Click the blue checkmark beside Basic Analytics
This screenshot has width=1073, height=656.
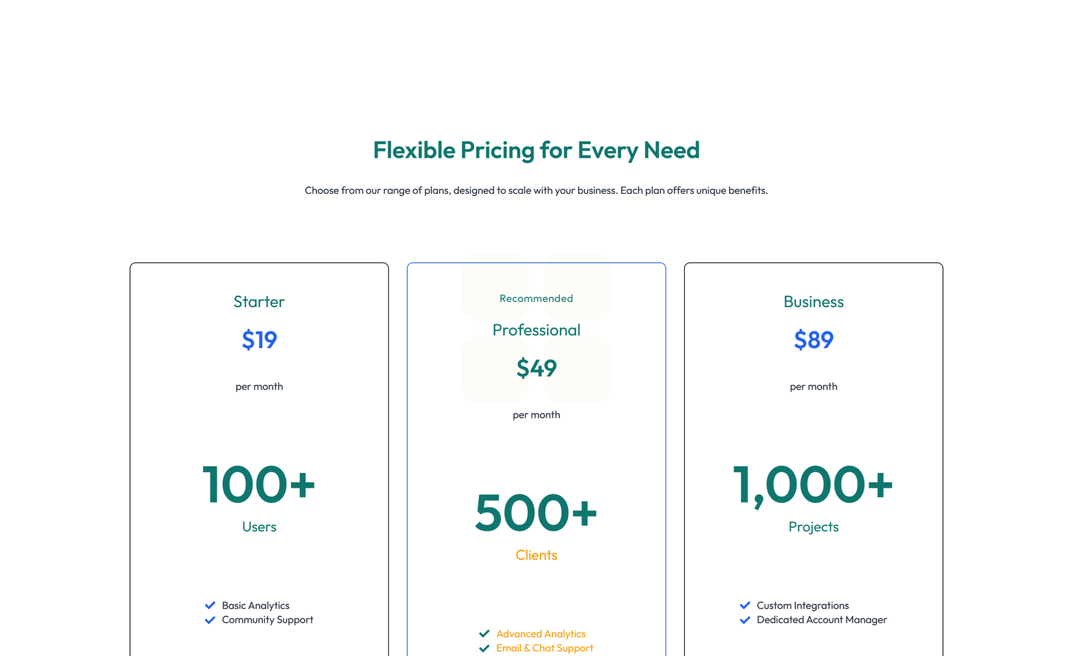tap(209, 605)
